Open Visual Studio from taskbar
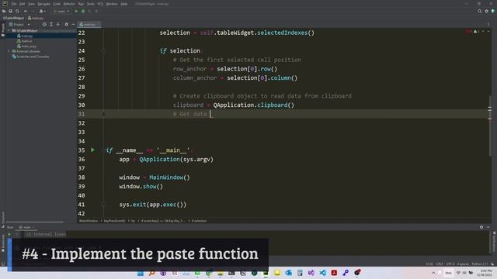The height and width of the screenshot is (279, 497). coord(311,273)
